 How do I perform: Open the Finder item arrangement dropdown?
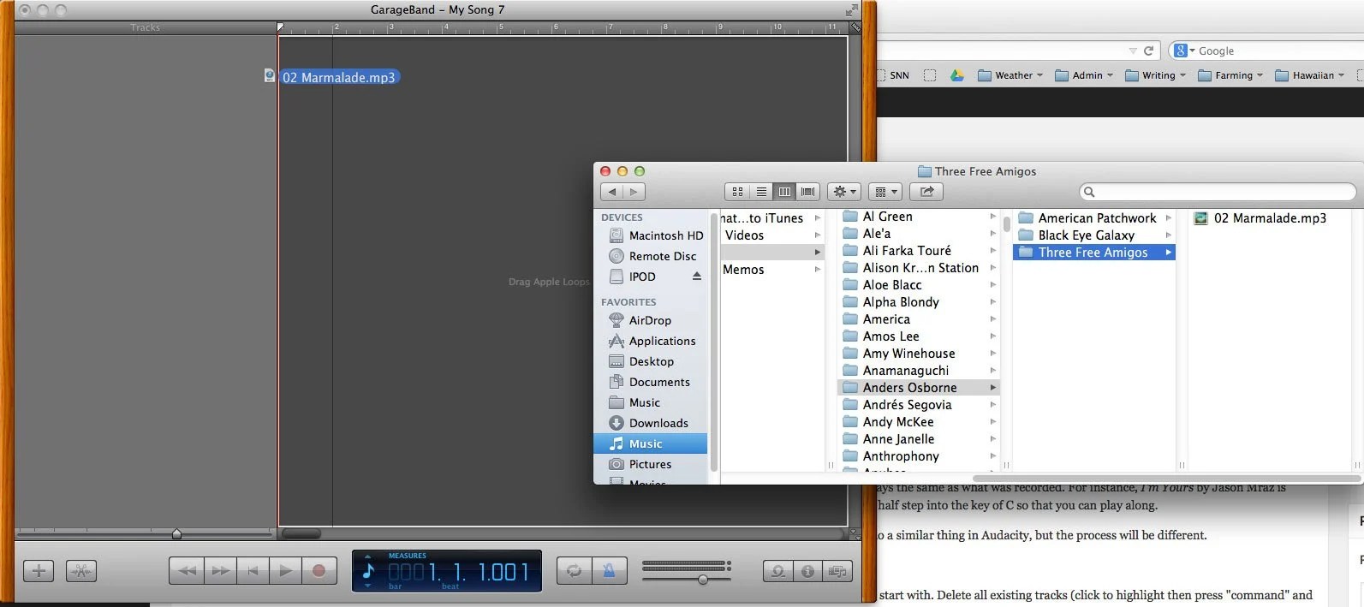[x=885, y=192]
